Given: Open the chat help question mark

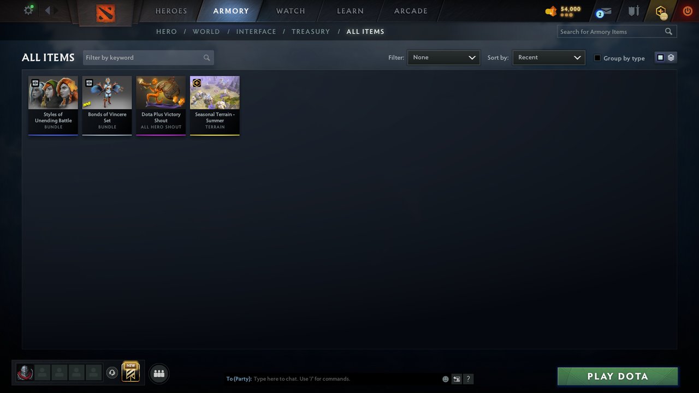Looking at the screenshot, I should coord(468,379).
